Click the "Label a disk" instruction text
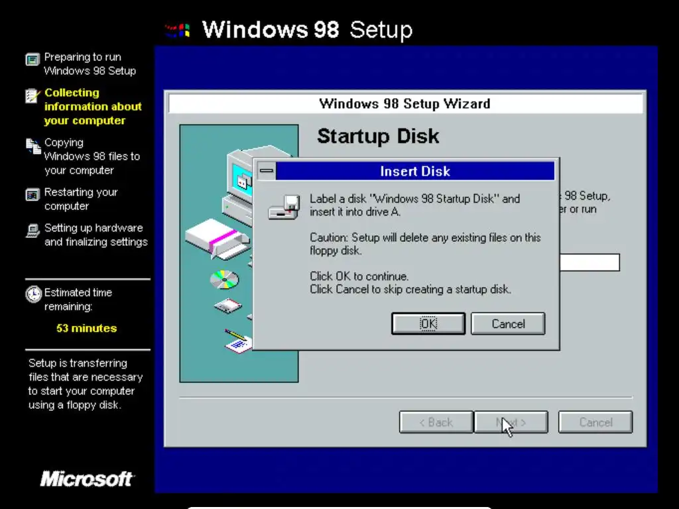The width and height of the screenshot is (679, 509). (415, 205)
